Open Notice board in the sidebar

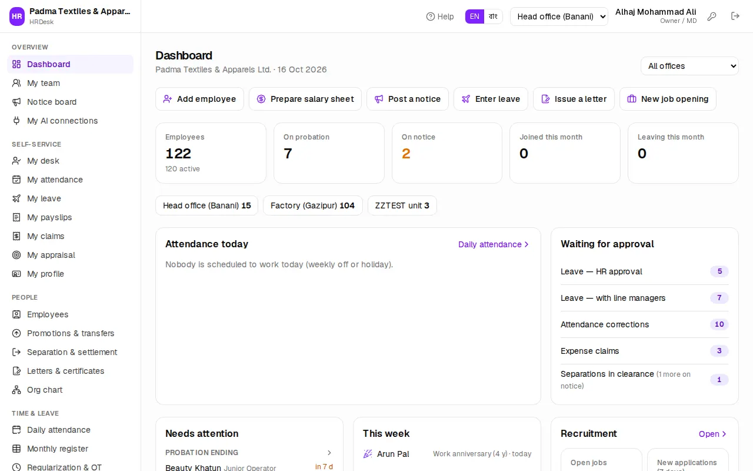(71, 102)
